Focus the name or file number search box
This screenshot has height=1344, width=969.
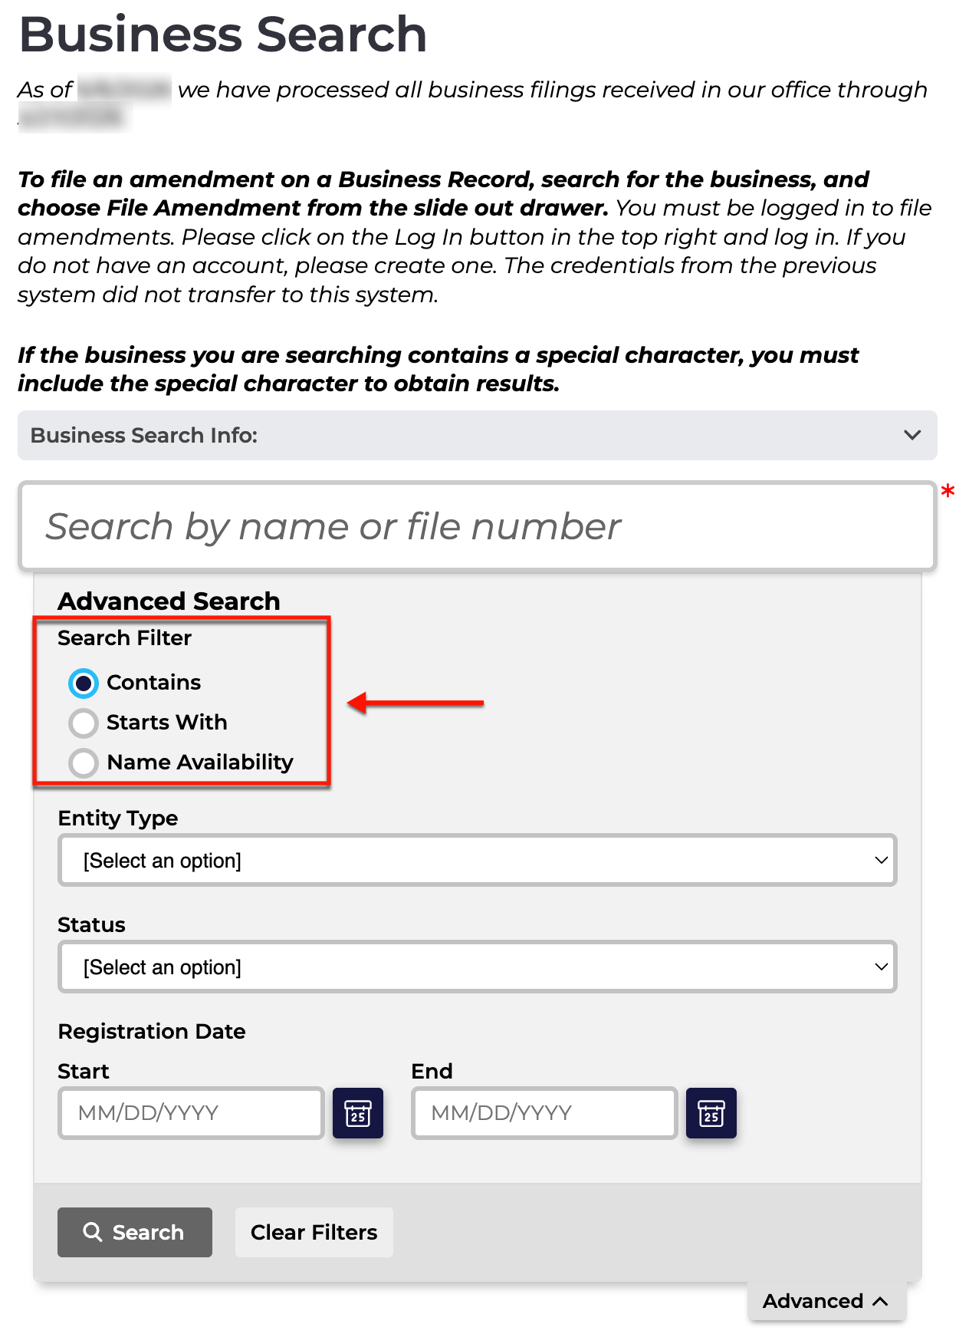pyautogui.click(x=478, y=526)
